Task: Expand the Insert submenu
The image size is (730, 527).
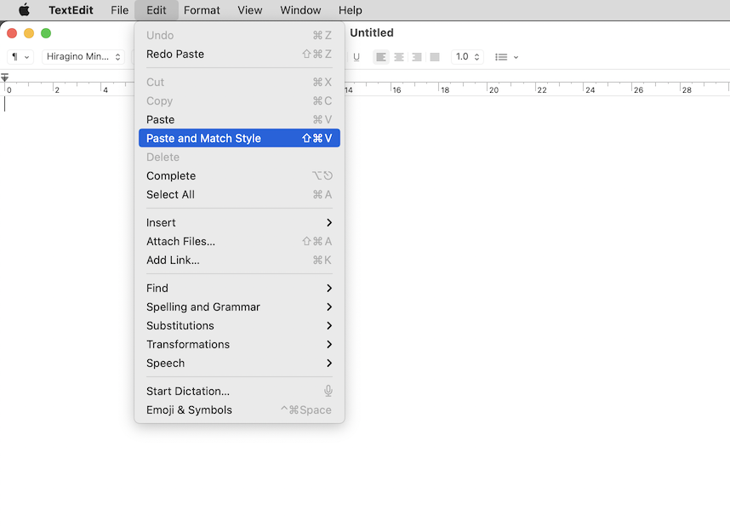Action: tap(239, 223)
